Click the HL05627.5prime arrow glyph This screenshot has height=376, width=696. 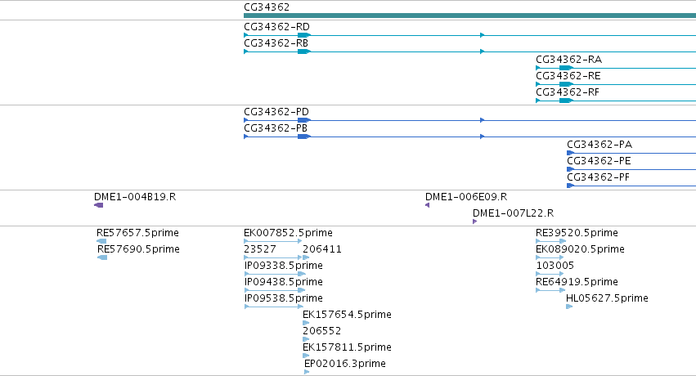(569, 307)
